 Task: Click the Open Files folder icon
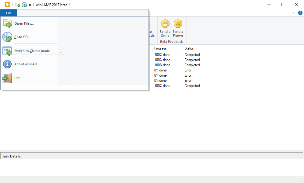tap(7, 23)
